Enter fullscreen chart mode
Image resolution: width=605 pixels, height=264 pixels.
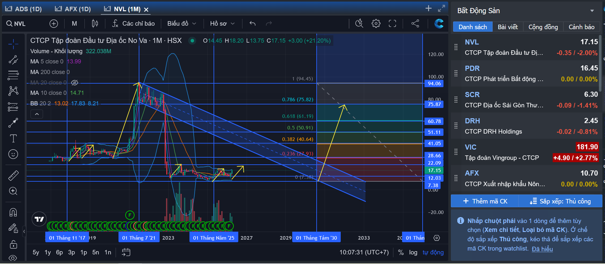click(x=392, y=23)
